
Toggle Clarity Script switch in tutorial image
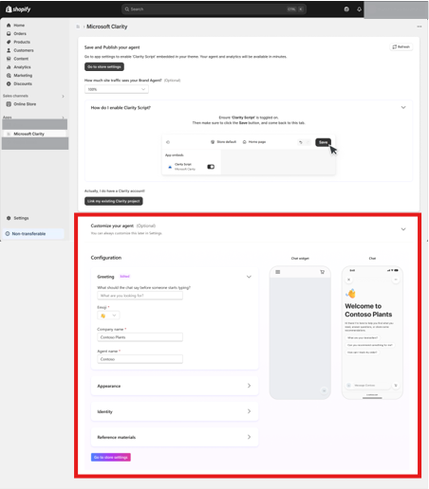[211, 167]
